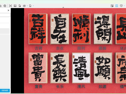Viewport: 126px width, 94px height.
Task: Select the 清风 calligraphy card
Action: click(x=81, y=68)
